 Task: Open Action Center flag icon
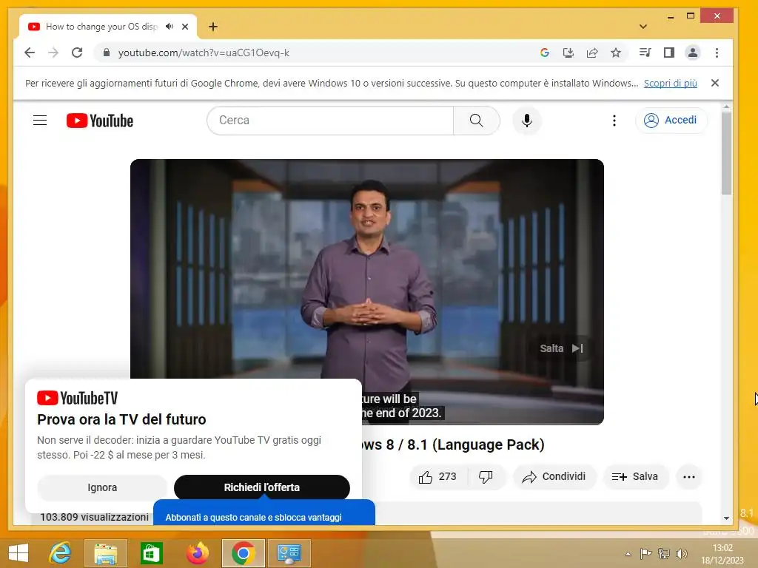point(645,554)
